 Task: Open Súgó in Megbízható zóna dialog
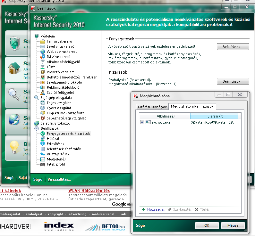click(x=140, y=225)
